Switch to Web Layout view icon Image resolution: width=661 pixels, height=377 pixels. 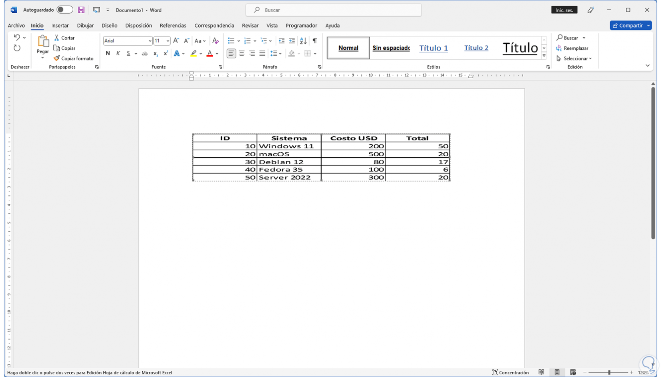click(573, 372)
